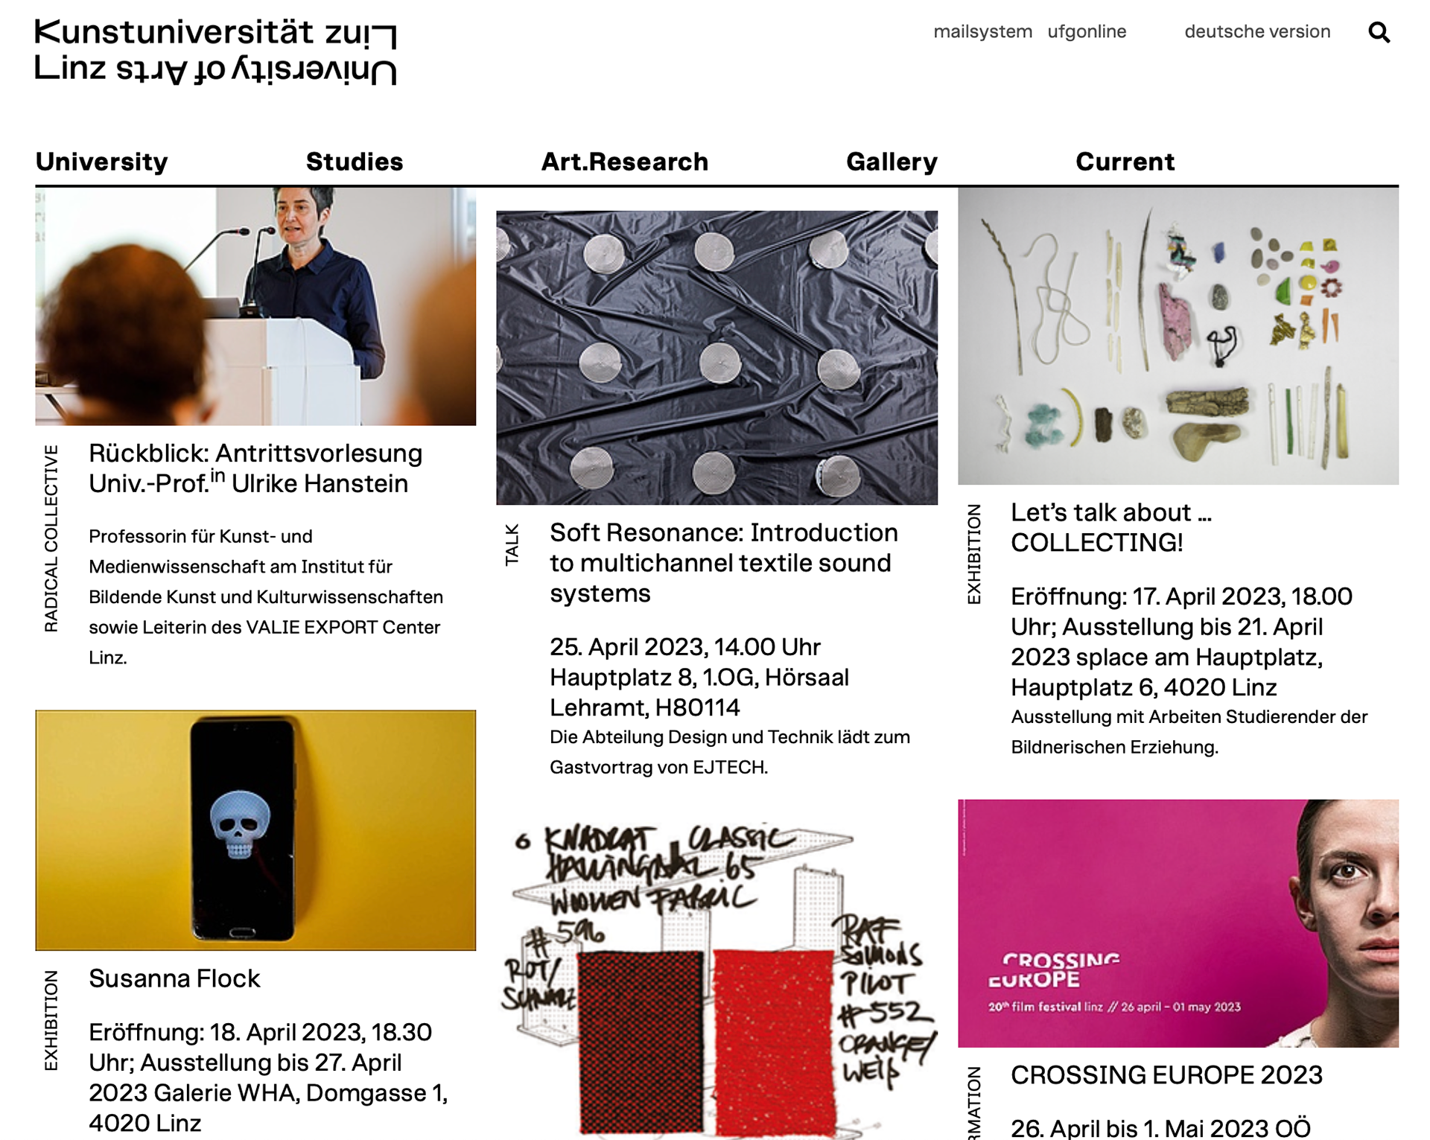Click Let's talk about COLLECTING! title

tap(1111, 528)
